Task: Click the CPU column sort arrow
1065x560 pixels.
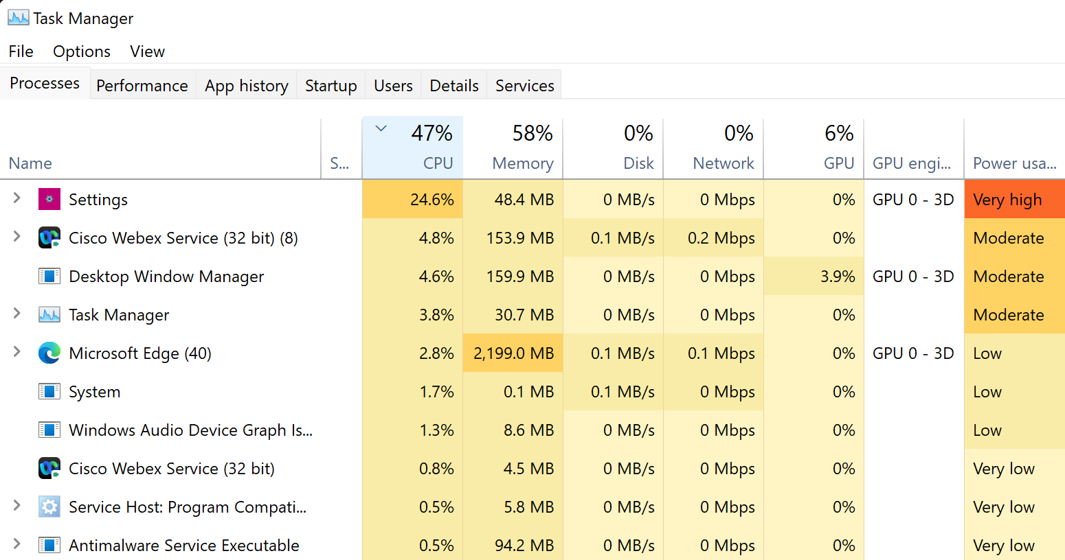Action: [x=381, y=128]
